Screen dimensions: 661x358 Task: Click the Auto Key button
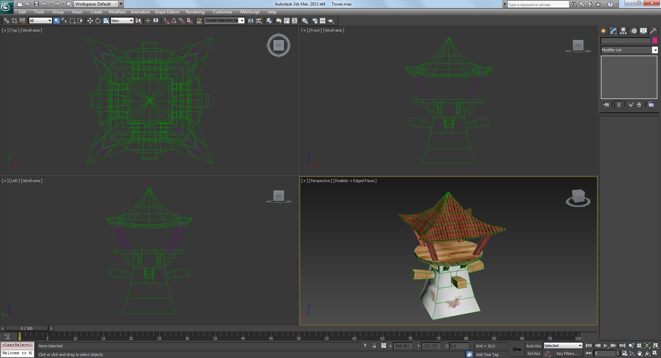534,346
